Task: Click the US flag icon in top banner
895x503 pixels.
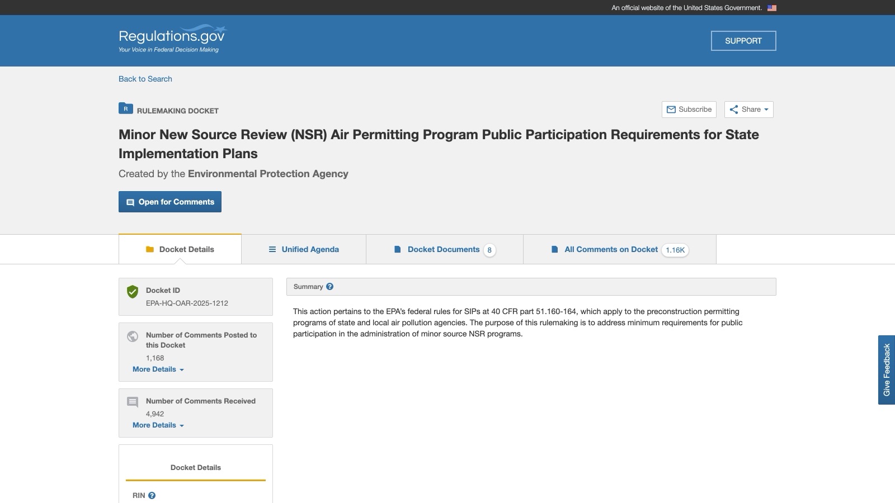Action: (x=772, y=8)
